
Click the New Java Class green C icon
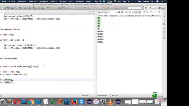(43, 8)
